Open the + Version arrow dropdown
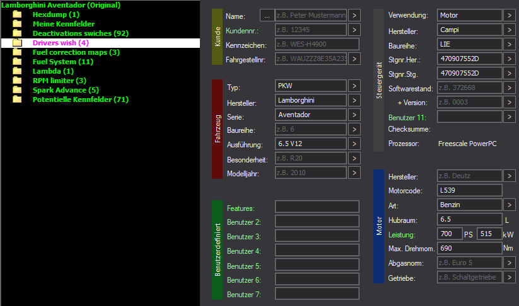 (x=510, y=102)
